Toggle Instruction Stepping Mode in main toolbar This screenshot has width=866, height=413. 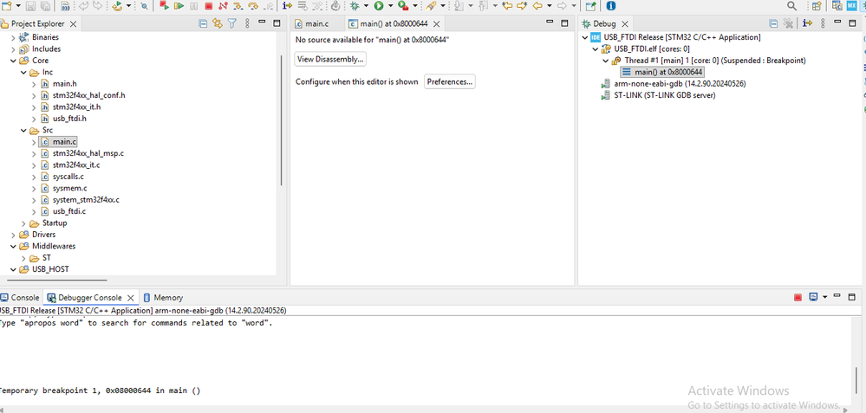click(287, 5)
